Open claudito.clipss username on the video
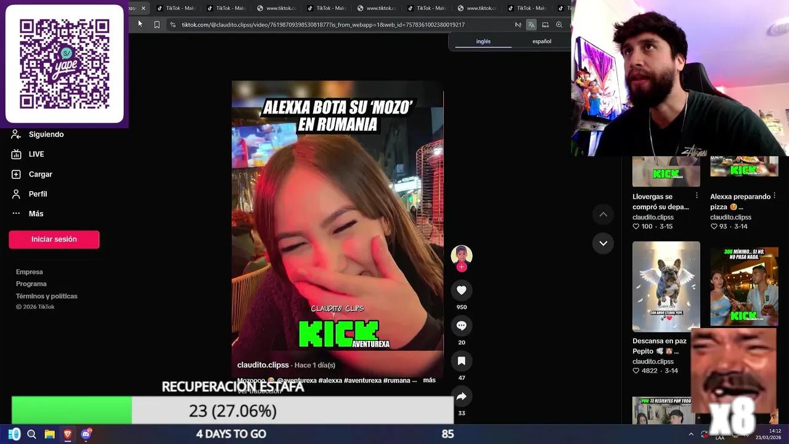Image resolution: width=789 pixels, height=444 pixels. [263, 365]
